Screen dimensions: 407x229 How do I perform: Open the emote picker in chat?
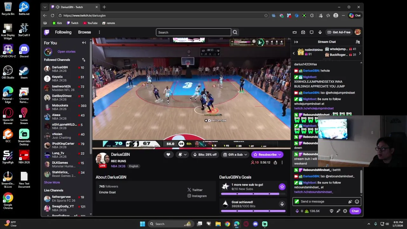[357, 201]
